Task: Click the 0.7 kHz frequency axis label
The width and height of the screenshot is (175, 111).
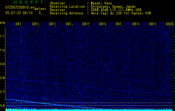Action: point(2,92)
